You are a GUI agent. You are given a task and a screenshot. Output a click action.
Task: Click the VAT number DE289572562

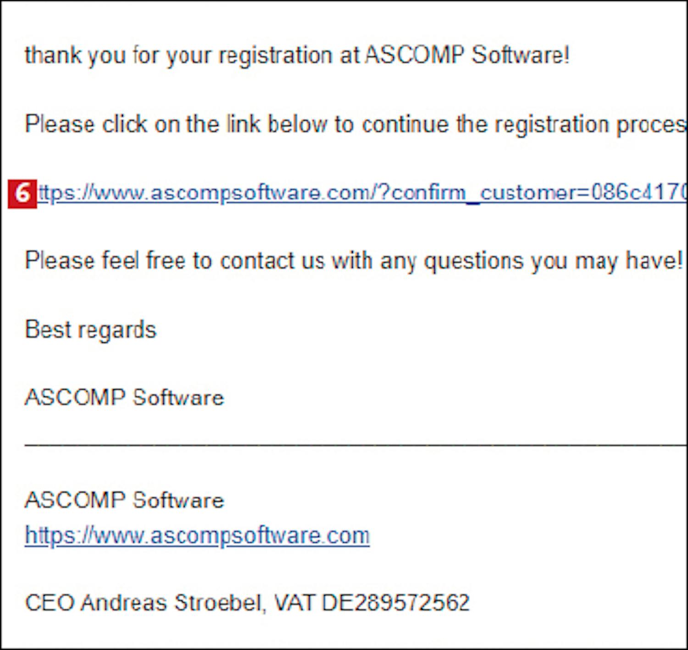click(396, 603)
